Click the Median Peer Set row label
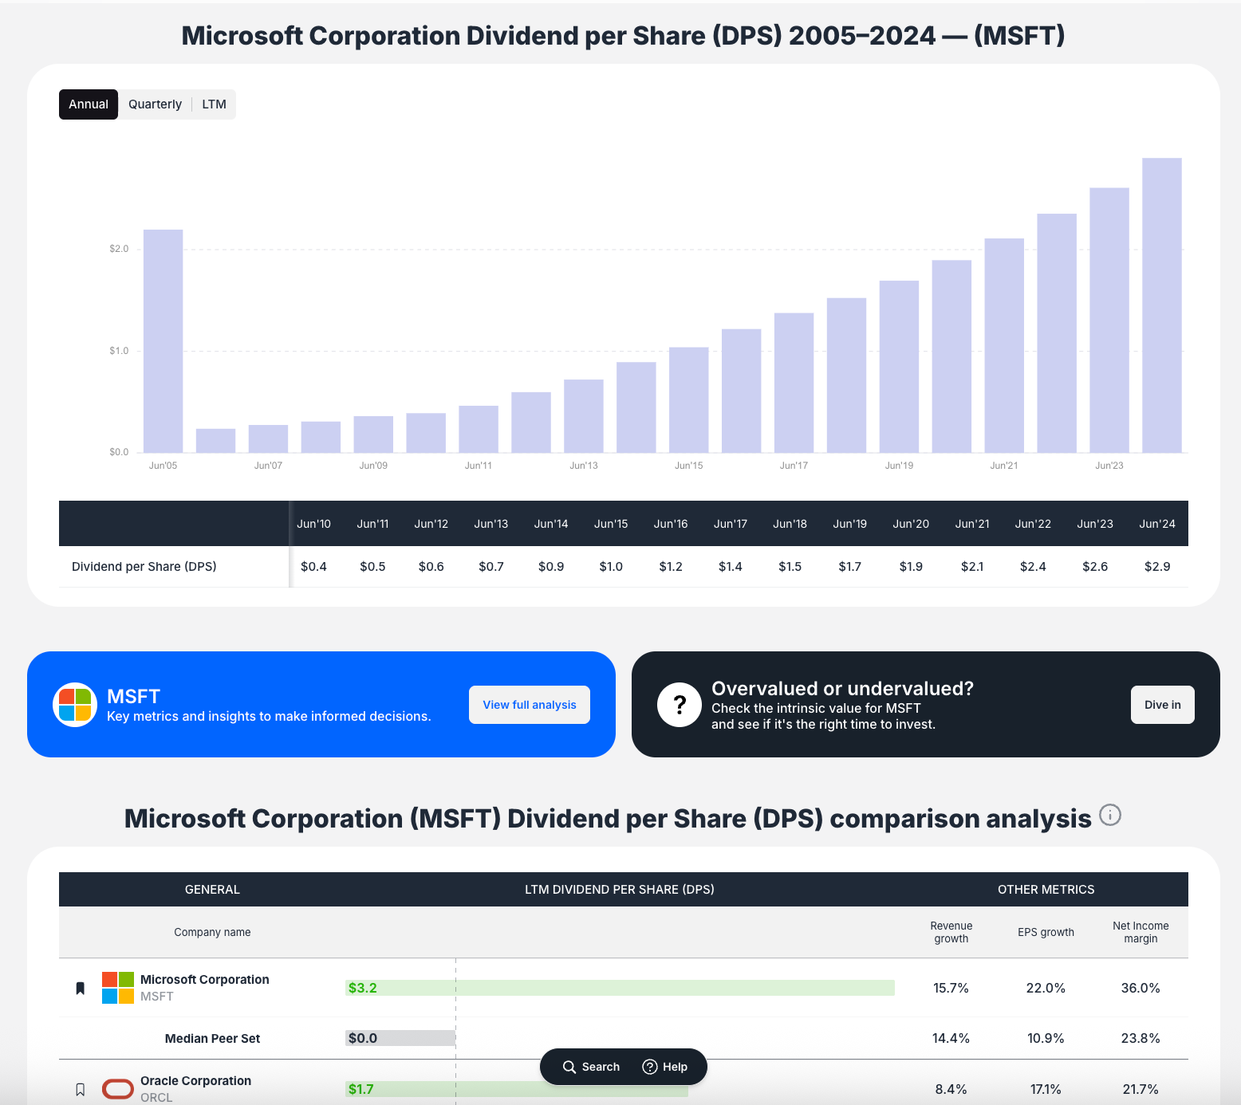The height and width of the screenshot is (1105, 1241). pos(212,1038)
